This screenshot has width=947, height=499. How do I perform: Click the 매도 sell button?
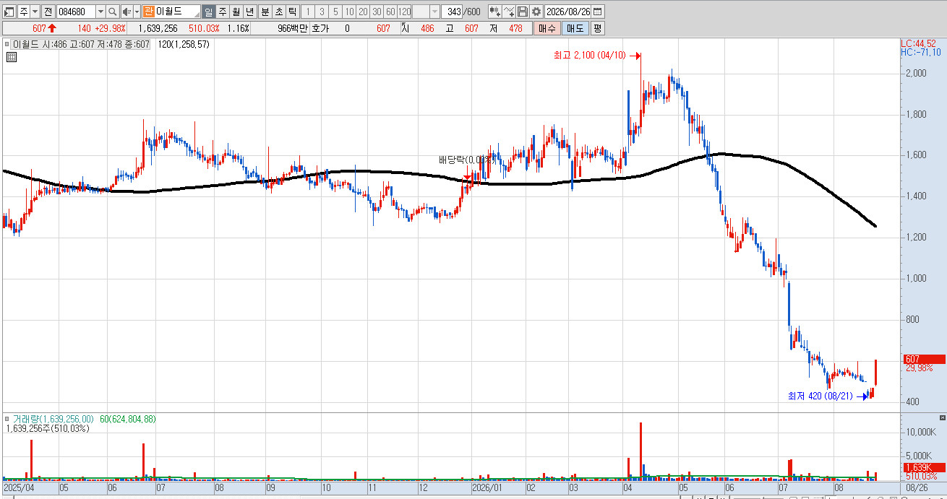[x=575, y=28]
